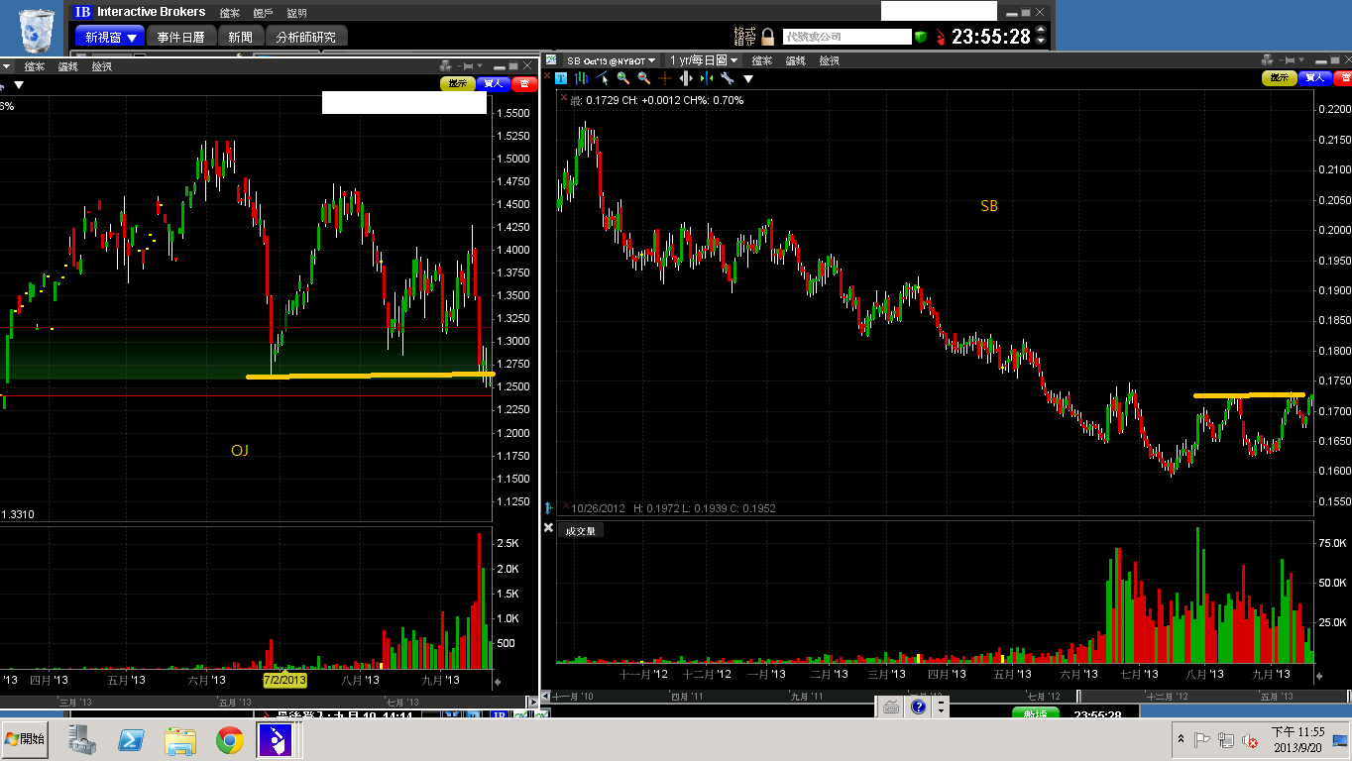The height and width of the screenshot is (761, 1352).
Task: Click the zoom in magnifier icon
Action: (623, 78)
